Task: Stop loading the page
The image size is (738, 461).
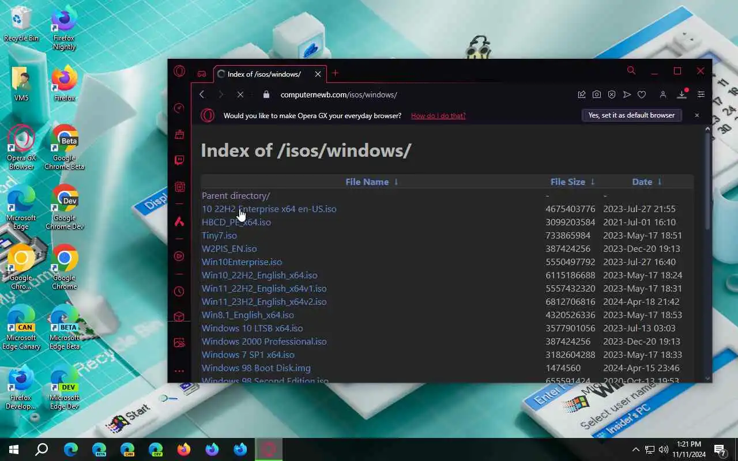Action: click(240, 95)
